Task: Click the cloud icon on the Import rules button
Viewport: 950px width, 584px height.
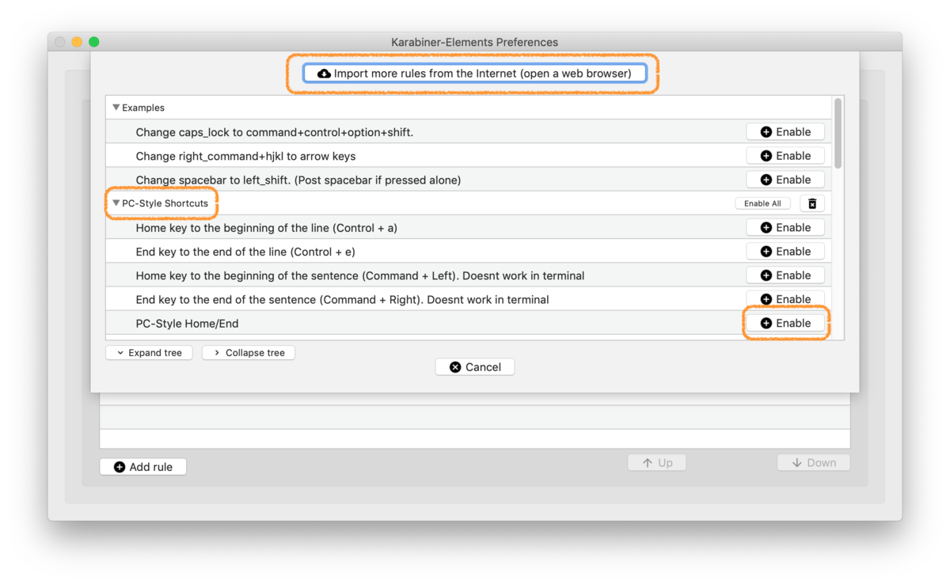Action: (324, 74)
